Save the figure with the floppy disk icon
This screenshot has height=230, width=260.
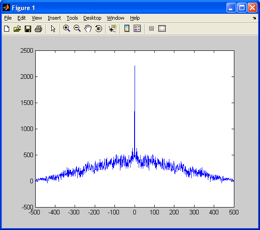click(x=28, y=29)
